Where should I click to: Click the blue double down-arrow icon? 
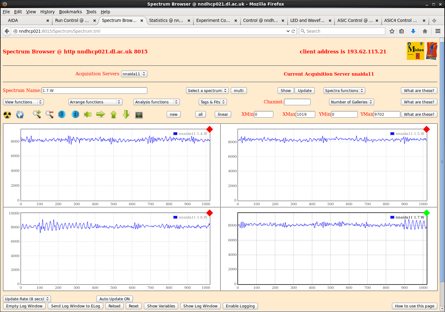tap(62, 114)
